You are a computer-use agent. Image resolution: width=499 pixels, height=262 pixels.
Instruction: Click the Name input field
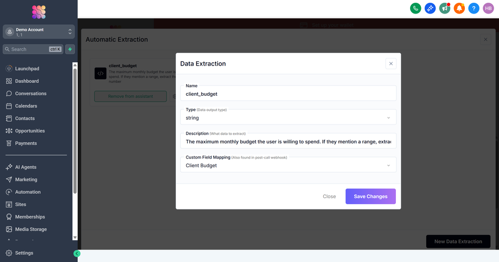tap(288, 94)
